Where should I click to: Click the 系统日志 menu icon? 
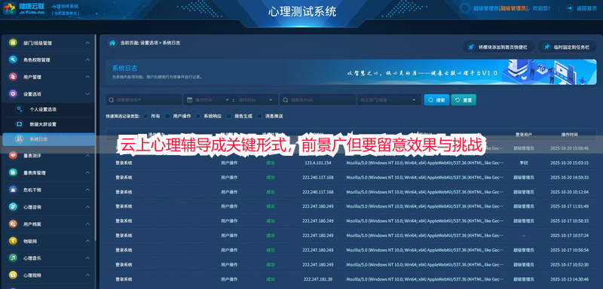pyautogui.click(x=19, y=139)
